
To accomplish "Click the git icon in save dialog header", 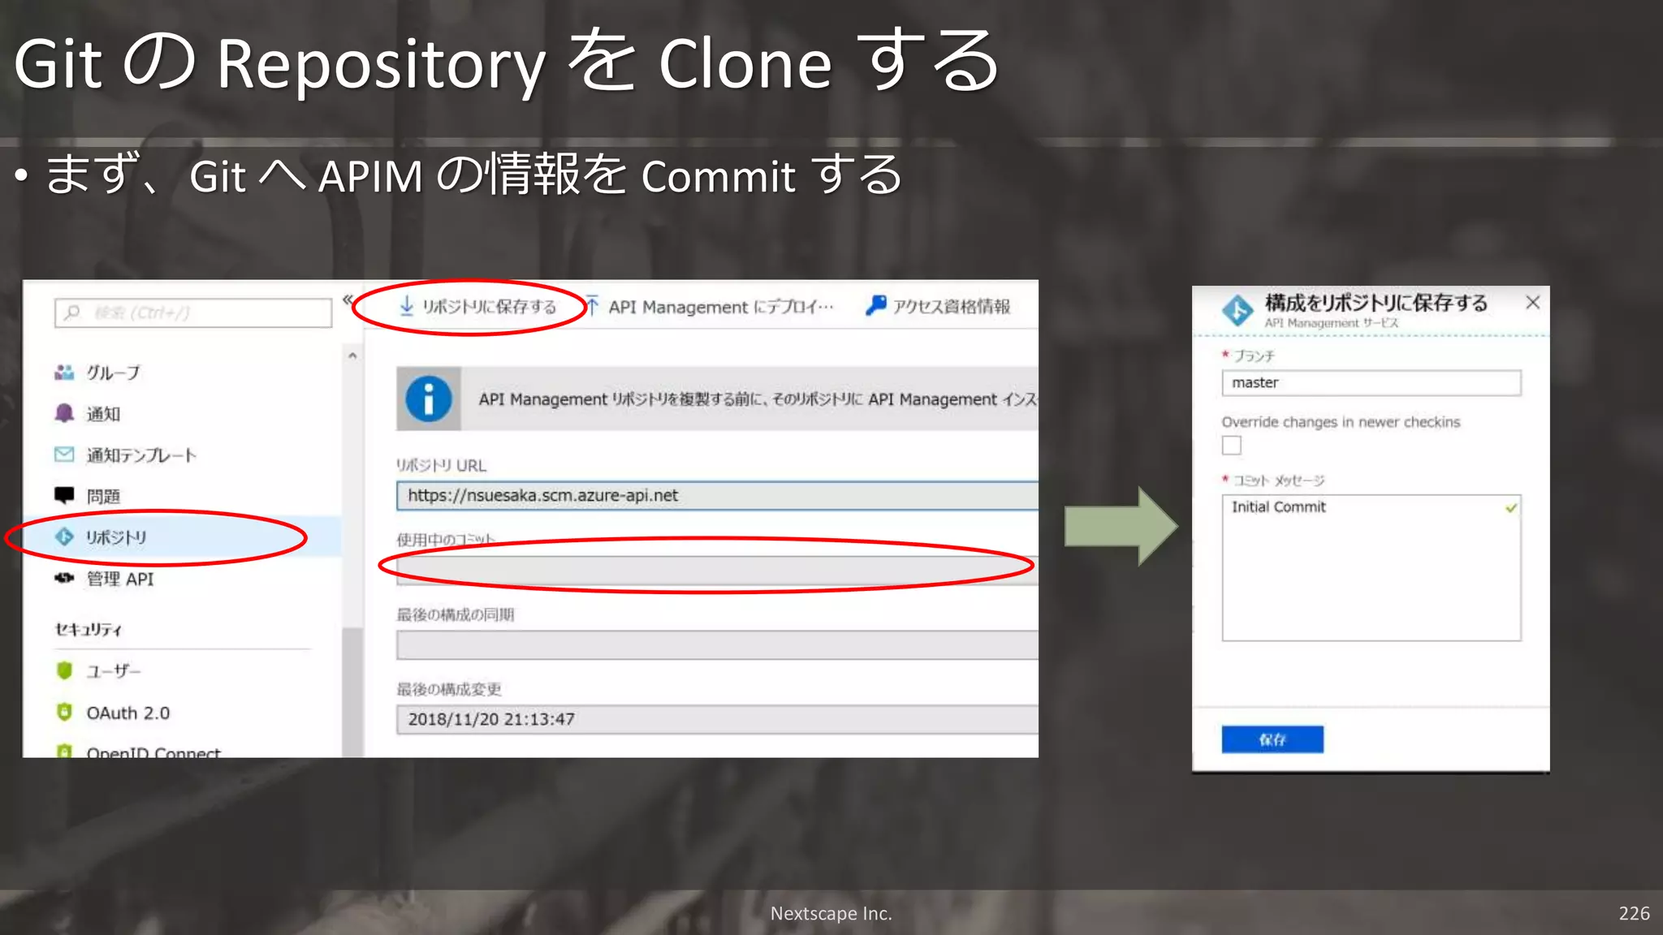I will click(1238, 310).
